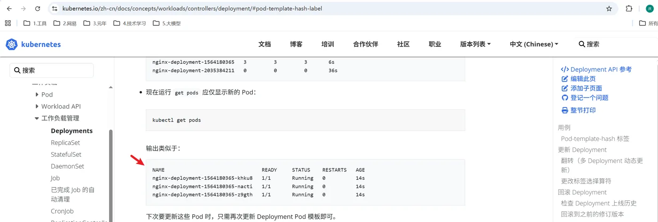This screenshot has height=222, width=658.
Task: Open the browser extensions puzzle icon
Action: pos(629,8)
